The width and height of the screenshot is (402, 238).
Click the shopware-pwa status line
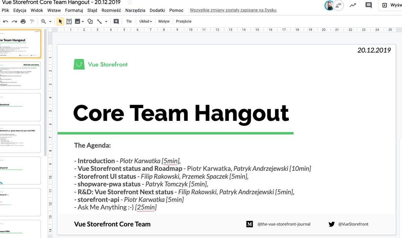(141, 184)
